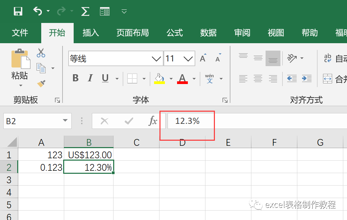Open the 字体 dialog launcher
The width and height of the screenshot is (347, 220).
(x=225, y=100)
